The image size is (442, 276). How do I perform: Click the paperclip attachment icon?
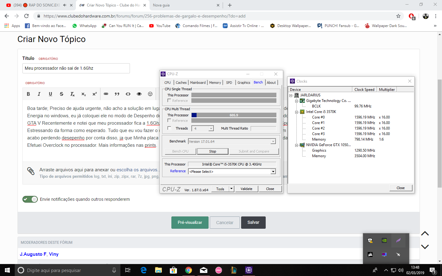(31, 171)
